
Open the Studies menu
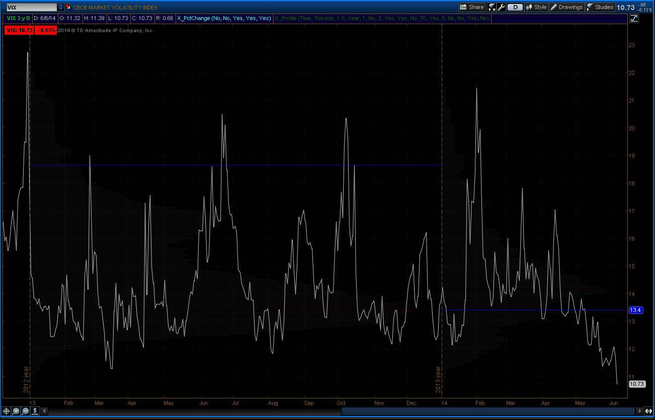[600, 7]
